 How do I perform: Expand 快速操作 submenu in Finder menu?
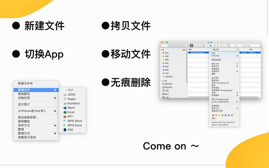point(224,95)
